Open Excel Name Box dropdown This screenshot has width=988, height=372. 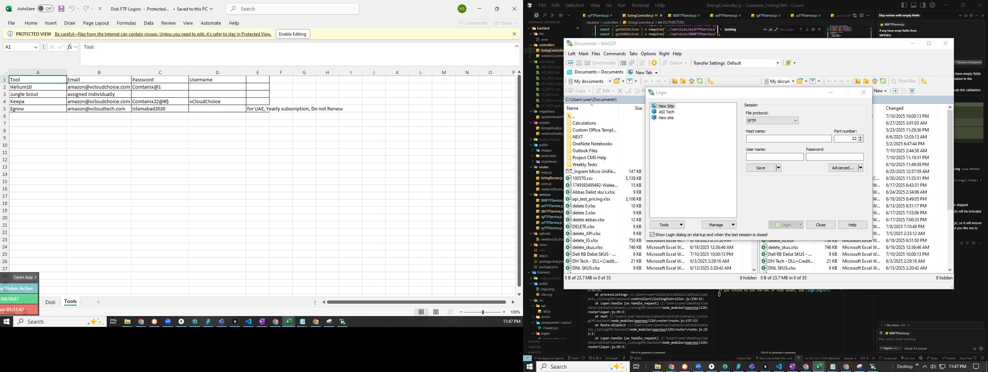tap(36, 47)
